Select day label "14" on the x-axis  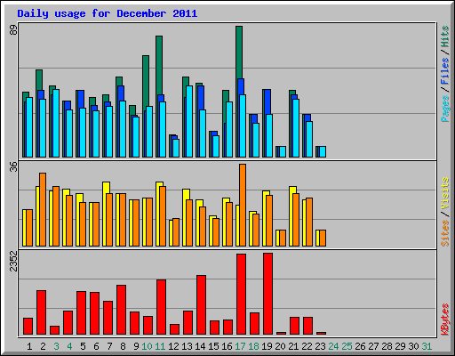coord(200,346)
